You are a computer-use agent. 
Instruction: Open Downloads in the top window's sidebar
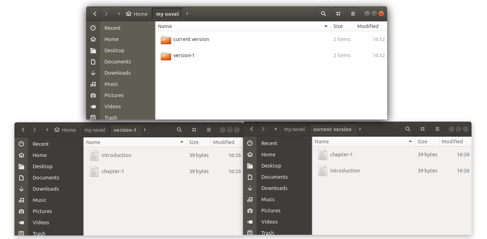117,73
